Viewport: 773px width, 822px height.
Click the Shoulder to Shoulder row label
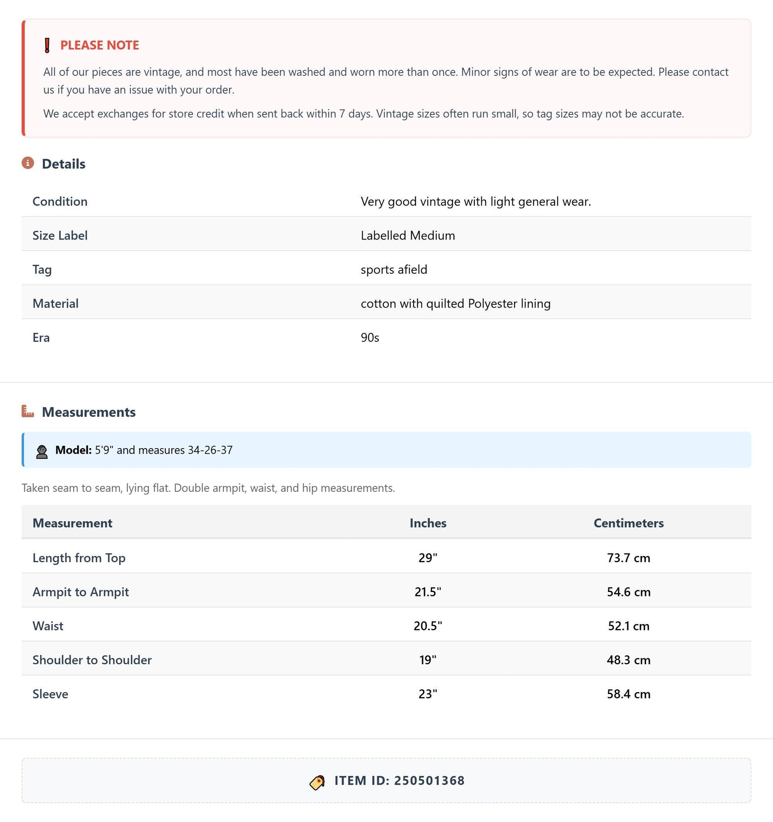click(x=92, y=660)
